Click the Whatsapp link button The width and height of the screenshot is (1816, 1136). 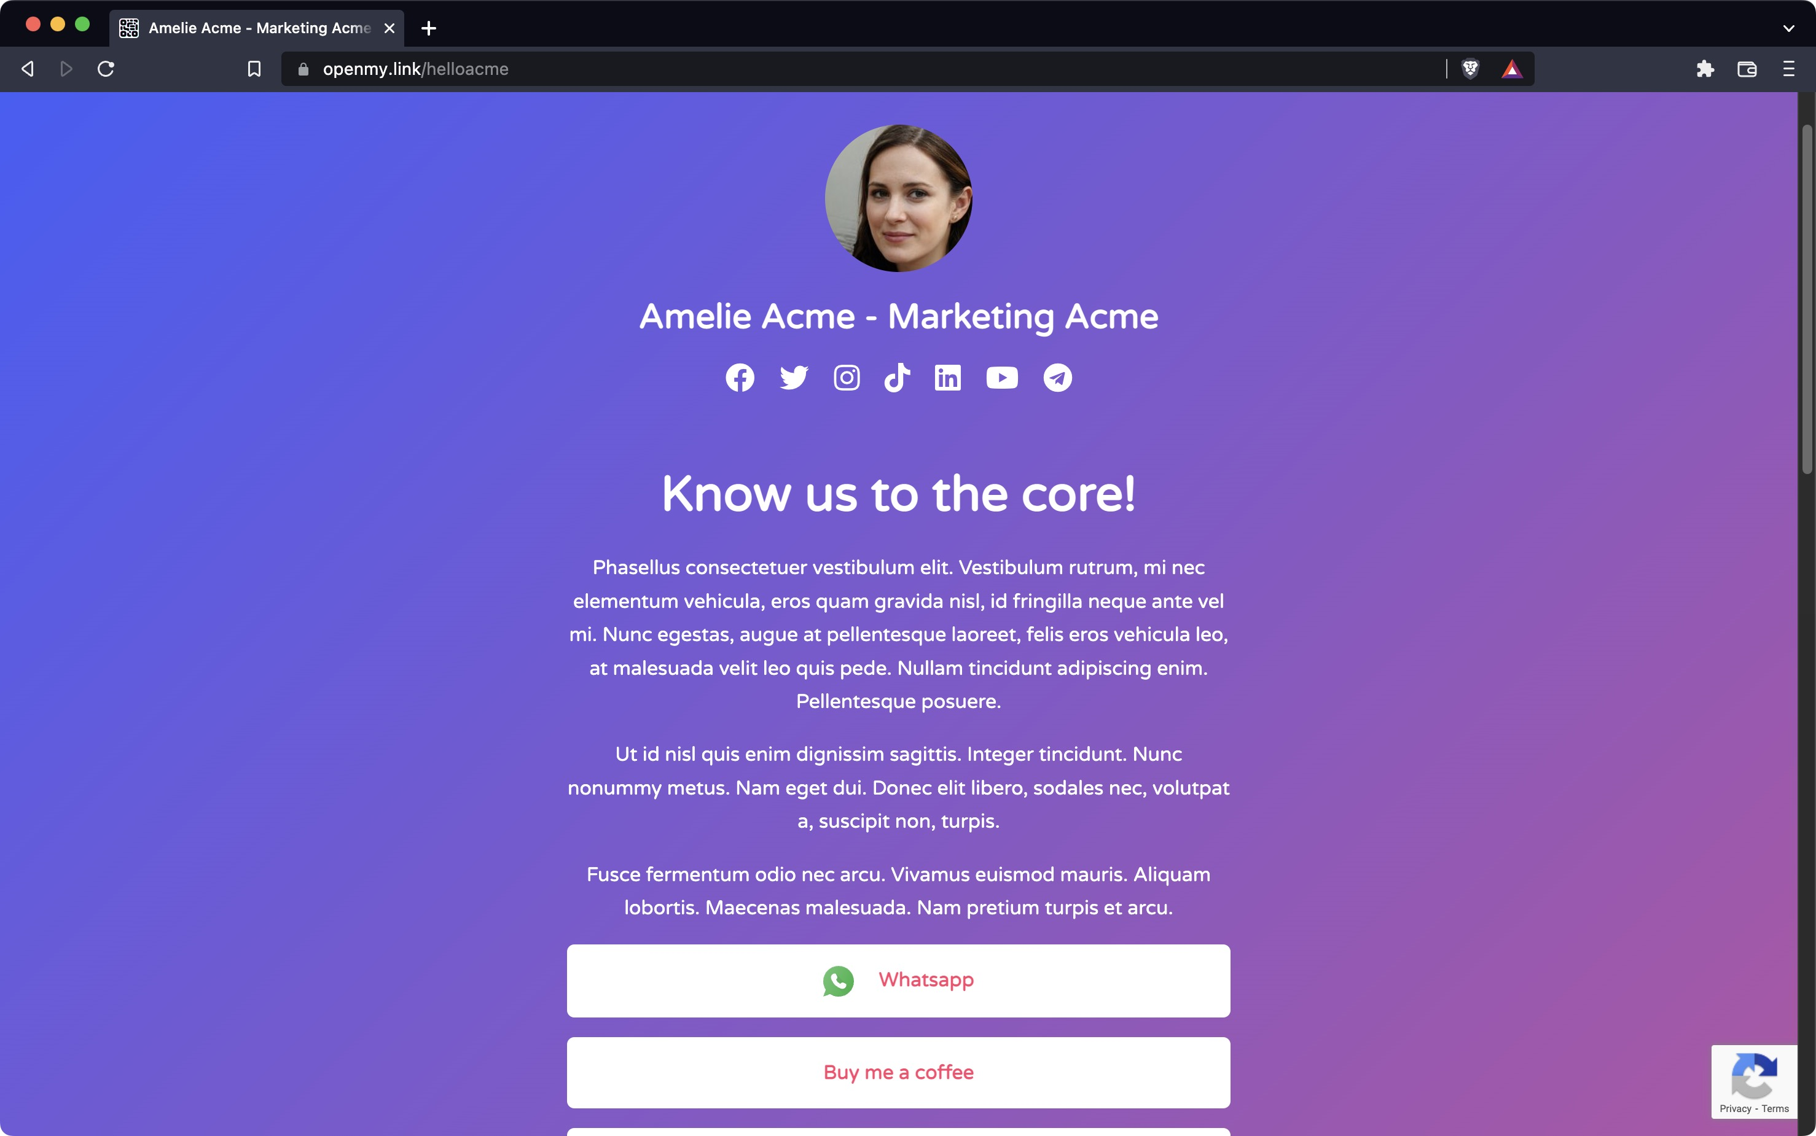click(x=898, y=981)
